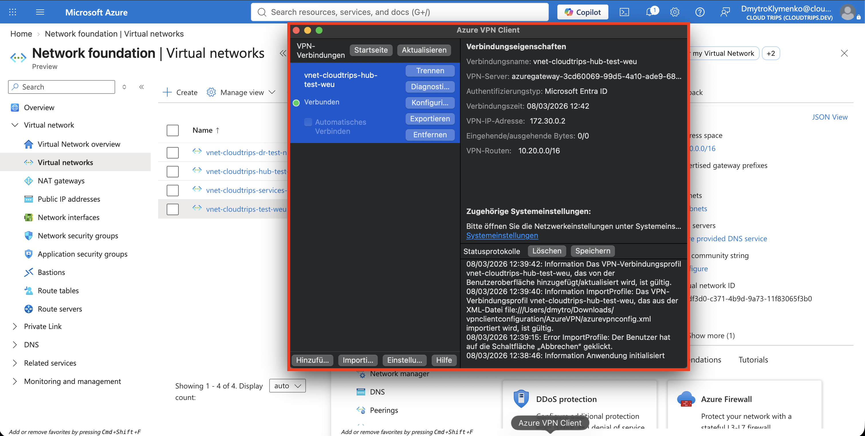The width and height of the screenshot is (865, 436).
Task: Click the Diagnosti... button in VPN client
Action: (430, 87)
